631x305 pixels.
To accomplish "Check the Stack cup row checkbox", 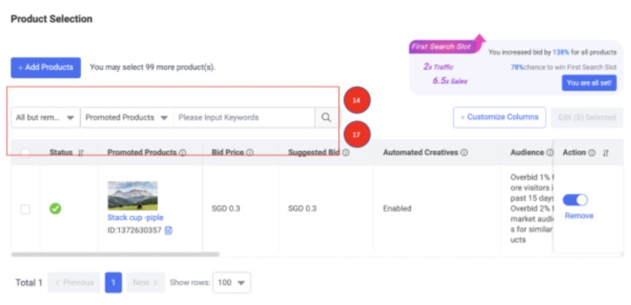I will [x=26, y=209].
